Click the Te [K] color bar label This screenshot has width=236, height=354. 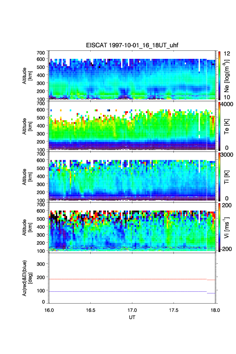coord(227,127)
